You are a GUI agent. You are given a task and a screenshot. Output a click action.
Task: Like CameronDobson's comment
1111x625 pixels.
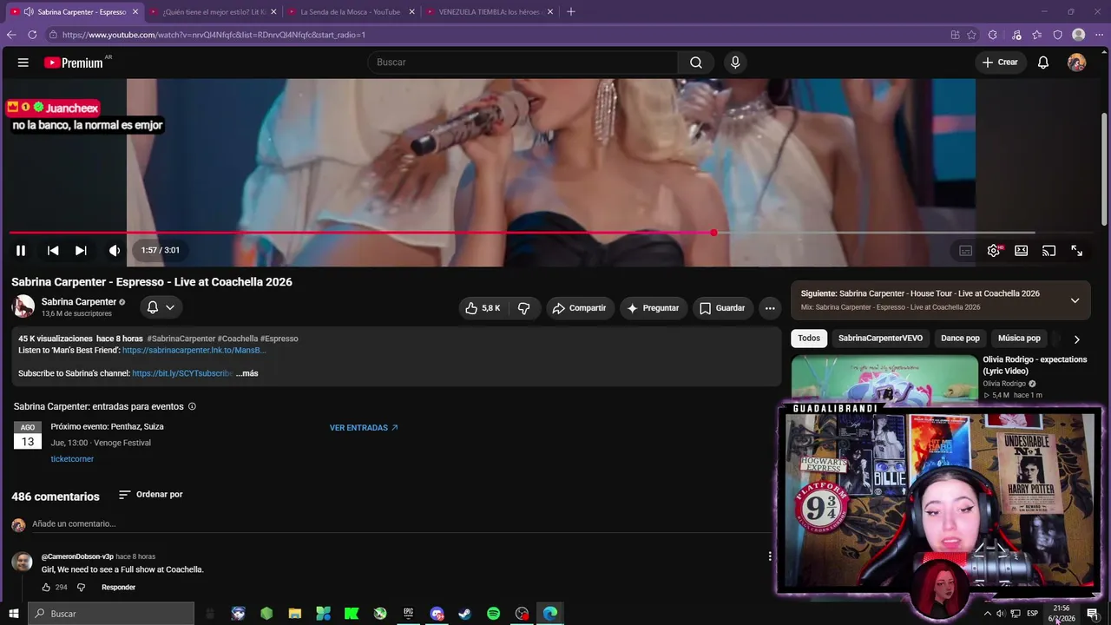pos(47,588)
